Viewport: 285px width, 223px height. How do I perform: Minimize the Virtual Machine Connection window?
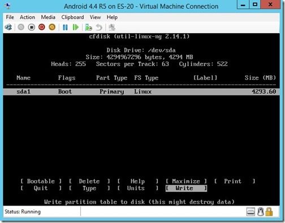pyautogui.click(x=243, y=5)
